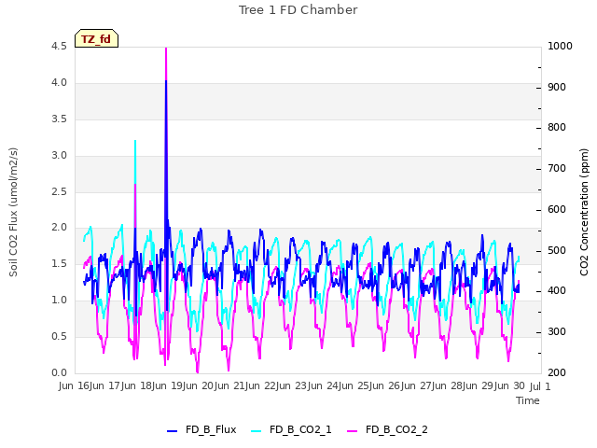597x448 pixels.
Task: Click the cyan spike peak on 17Jun
Action: 135,141
